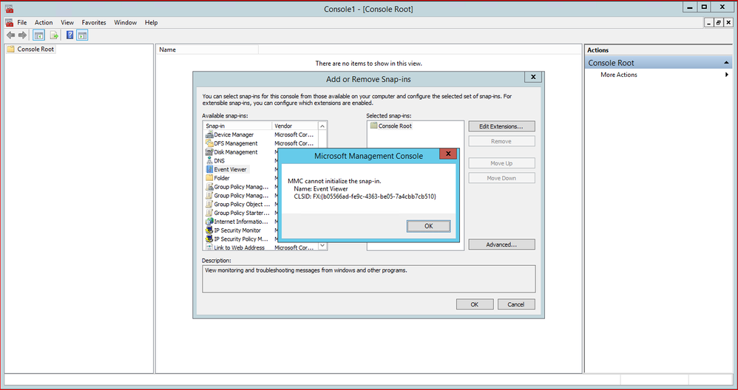Open the Favorites menu
738x390 pixels.
click(94, 23)
